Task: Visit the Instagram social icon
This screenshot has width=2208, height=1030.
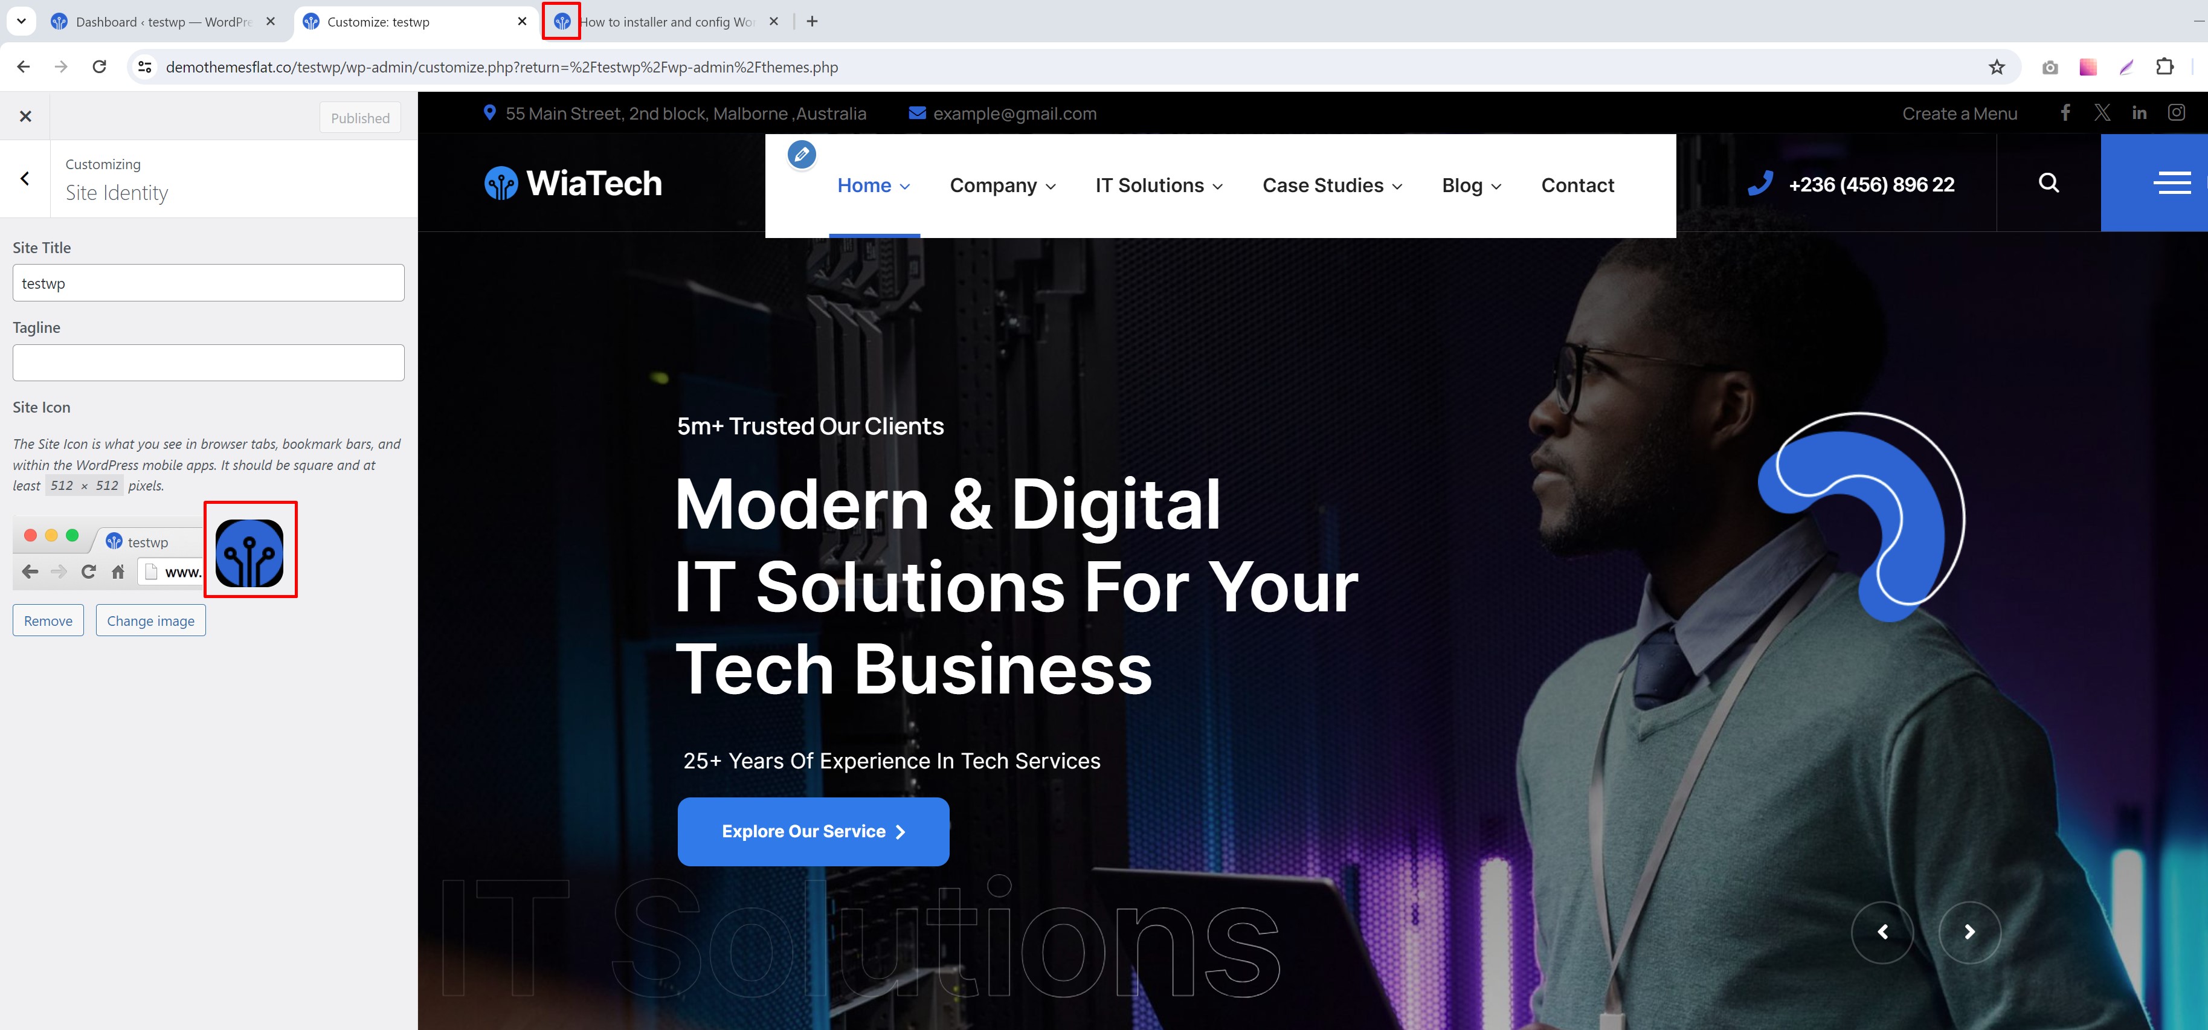Action: tap(2177, 112)
